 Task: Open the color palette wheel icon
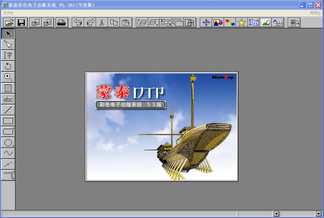point(230,22)
